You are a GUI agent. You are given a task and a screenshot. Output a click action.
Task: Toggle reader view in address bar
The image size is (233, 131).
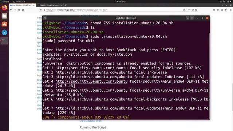coord(184,10)
